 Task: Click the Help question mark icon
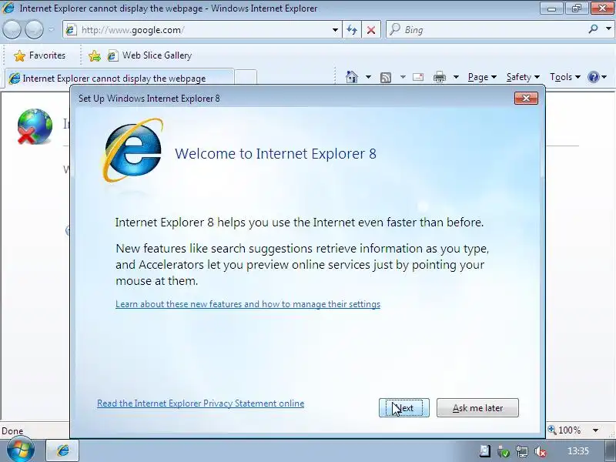pos(593,77)
